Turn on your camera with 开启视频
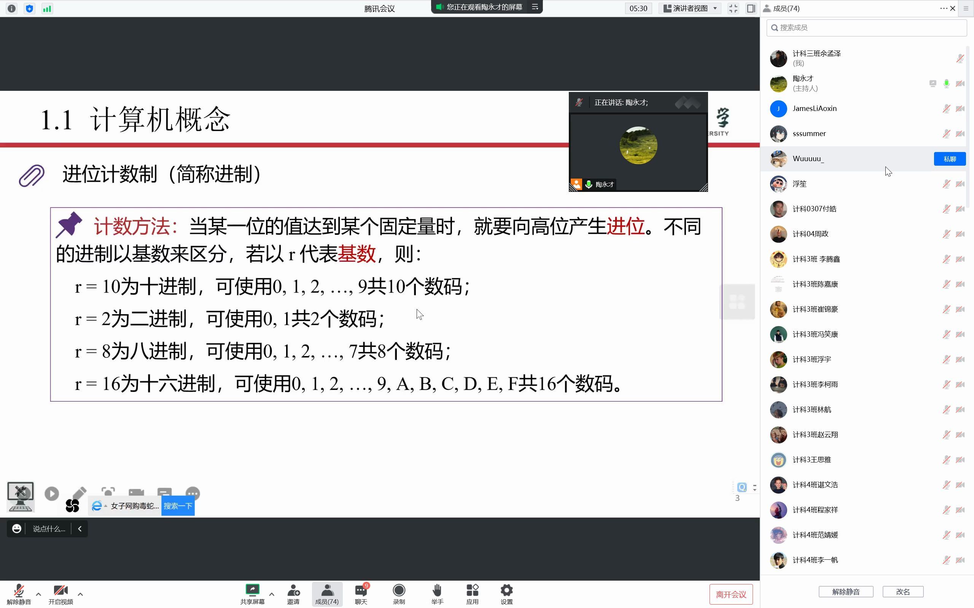 (x=60, y=593)
